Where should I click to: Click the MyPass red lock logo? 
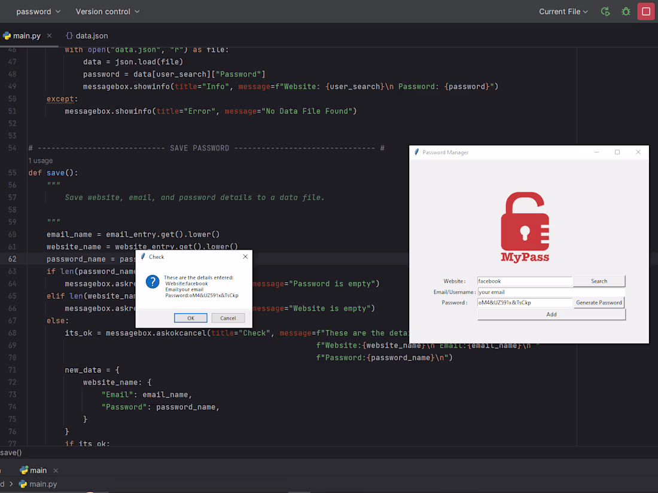pyautogui.click(x=525, y=226)
